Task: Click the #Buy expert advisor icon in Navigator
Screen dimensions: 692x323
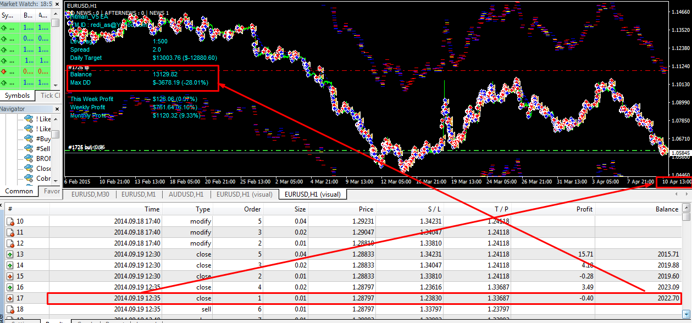Action: tap(29, 138)
